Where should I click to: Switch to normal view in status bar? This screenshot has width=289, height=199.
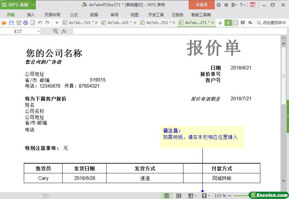click(x=166, y=196)
